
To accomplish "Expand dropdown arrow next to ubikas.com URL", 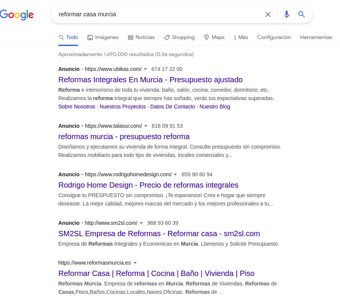I will pos(145,69).
